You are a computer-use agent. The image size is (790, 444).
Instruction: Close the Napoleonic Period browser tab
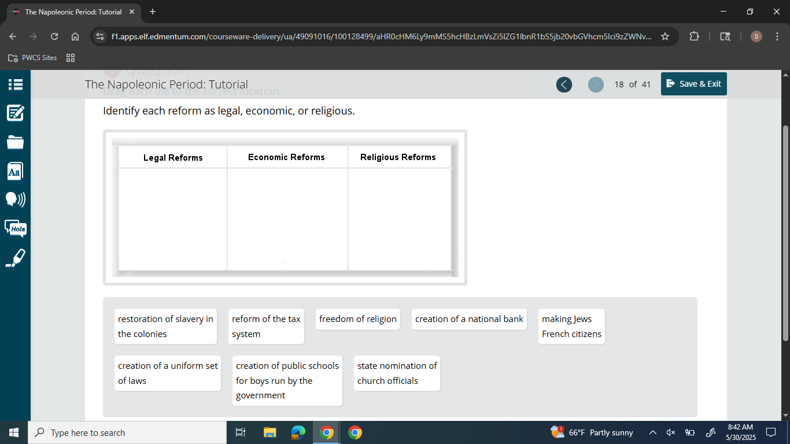coord(132,12)
